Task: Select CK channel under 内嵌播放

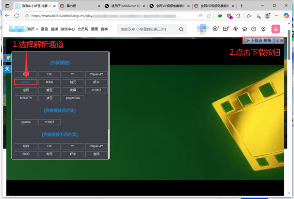Action: point(49,74)
